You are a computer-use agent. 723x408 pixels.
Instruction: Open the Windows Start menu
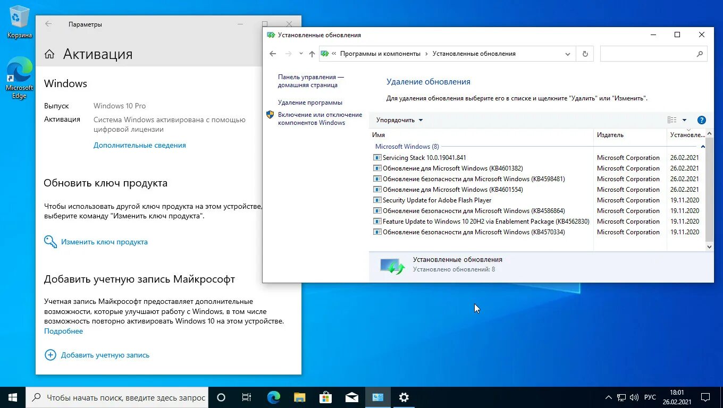pyautogui.click(x=13, y=397)
